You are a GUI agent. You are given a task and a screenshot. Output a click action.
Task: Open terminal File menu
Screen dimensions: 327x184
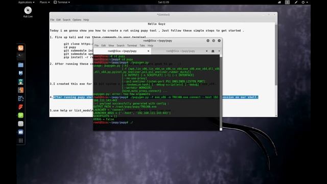pyautogui.click(x=97, y=45)
